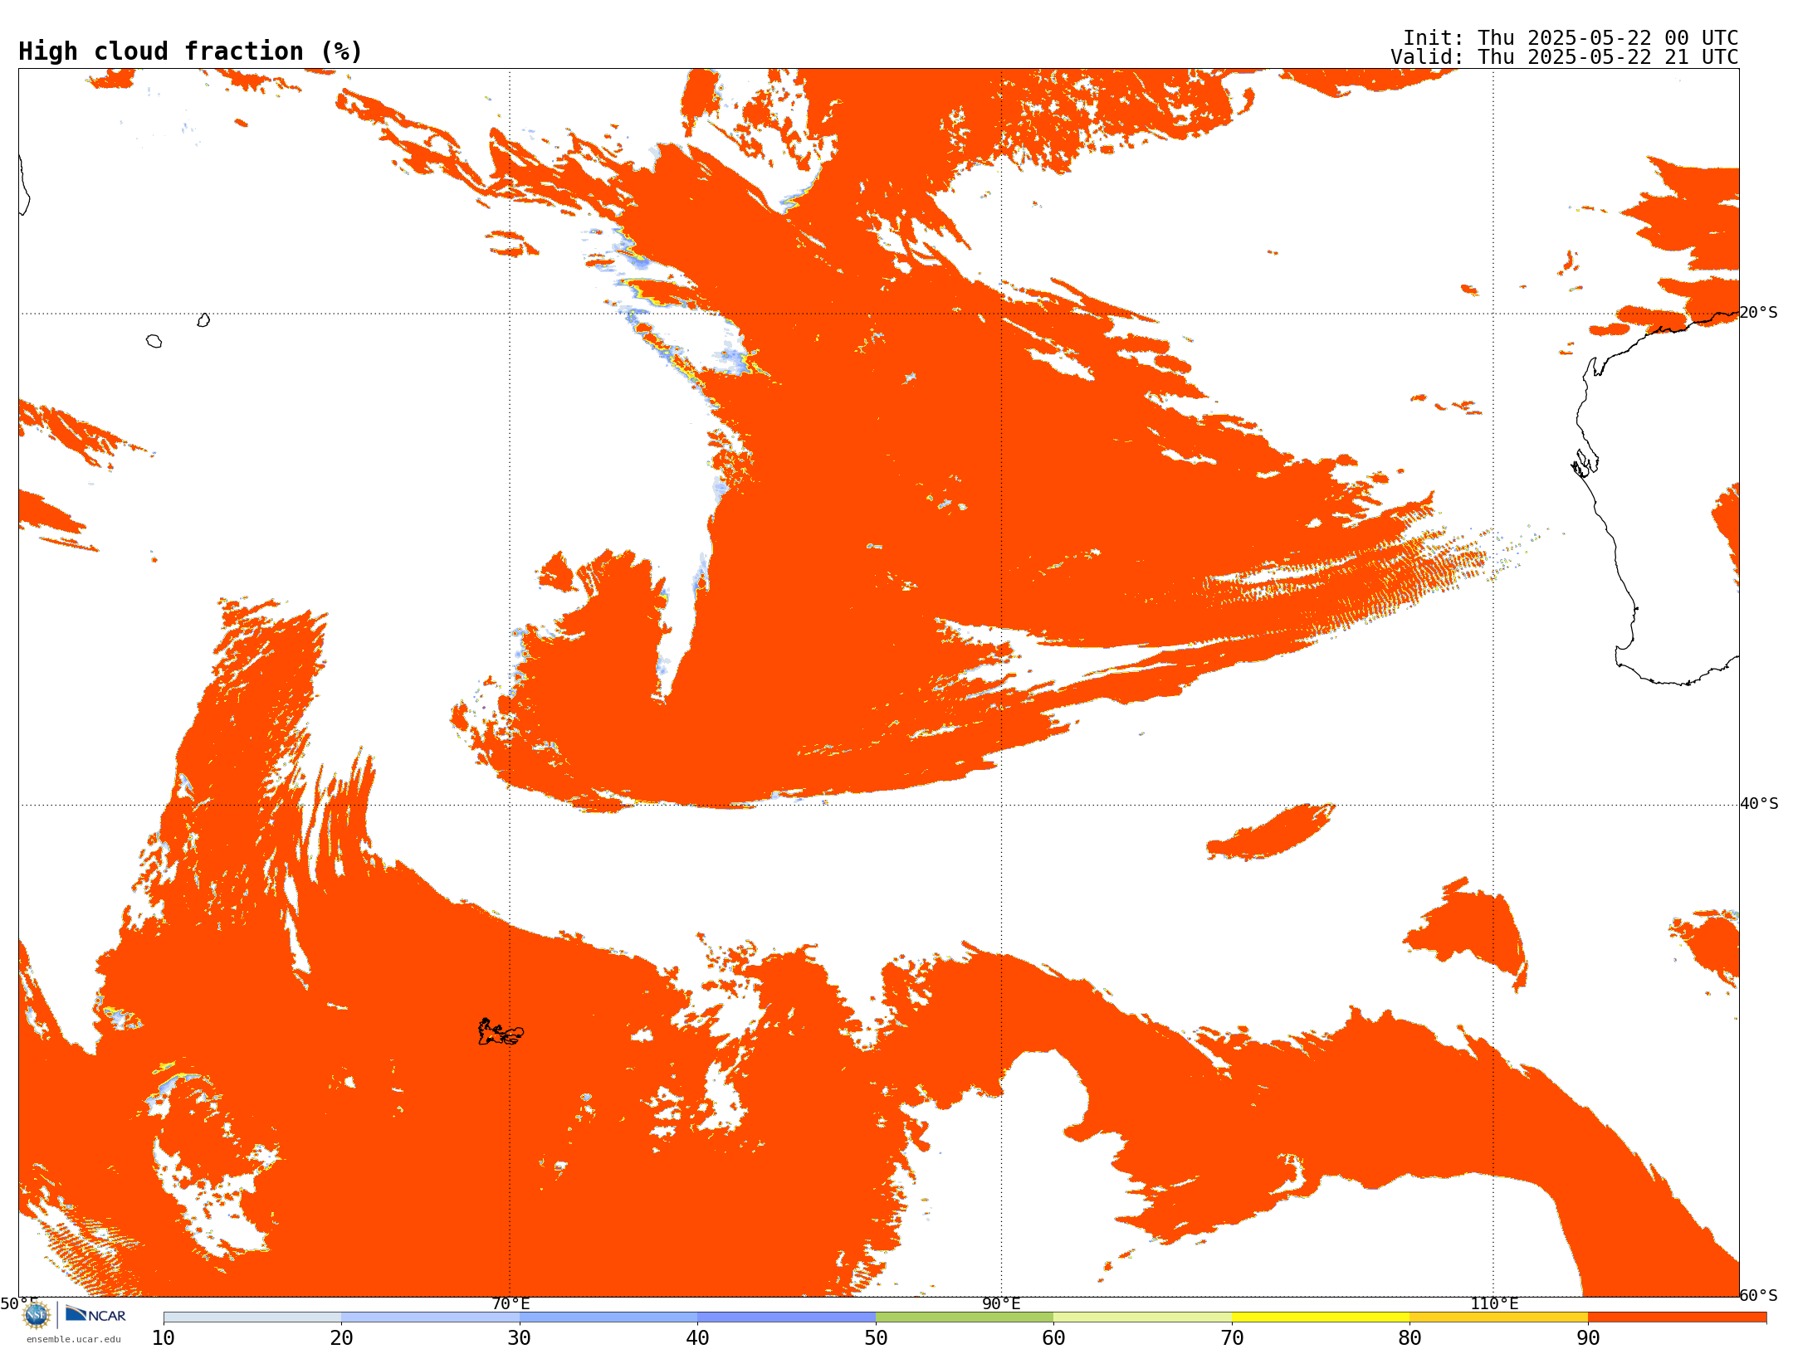Viewport: 1793px width, 1349px height.
Task: Click the 90+ orange-red colorbar segment
Action: (x=1677, y=1317)
